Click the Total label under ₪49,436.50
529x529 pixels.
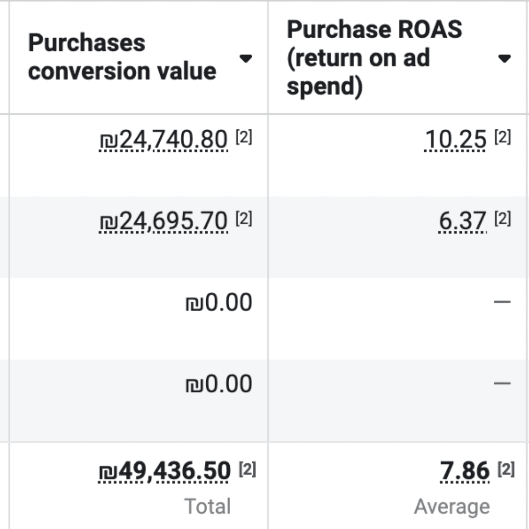pos(208,506)
